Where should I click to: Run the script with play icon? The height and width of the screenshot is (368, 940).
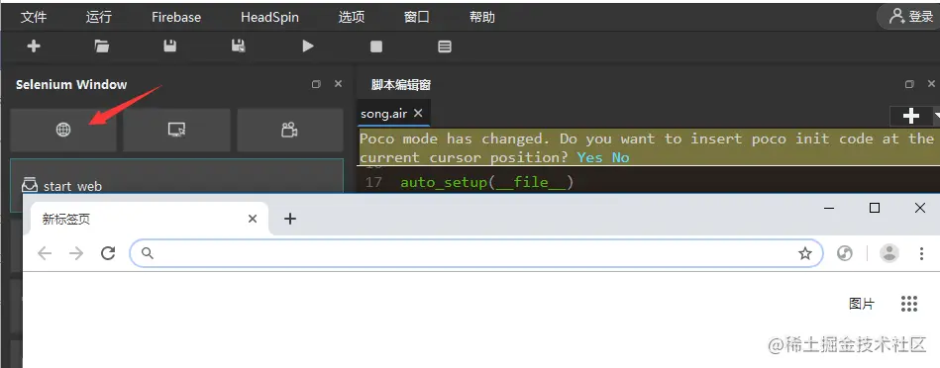pos(307,46)
